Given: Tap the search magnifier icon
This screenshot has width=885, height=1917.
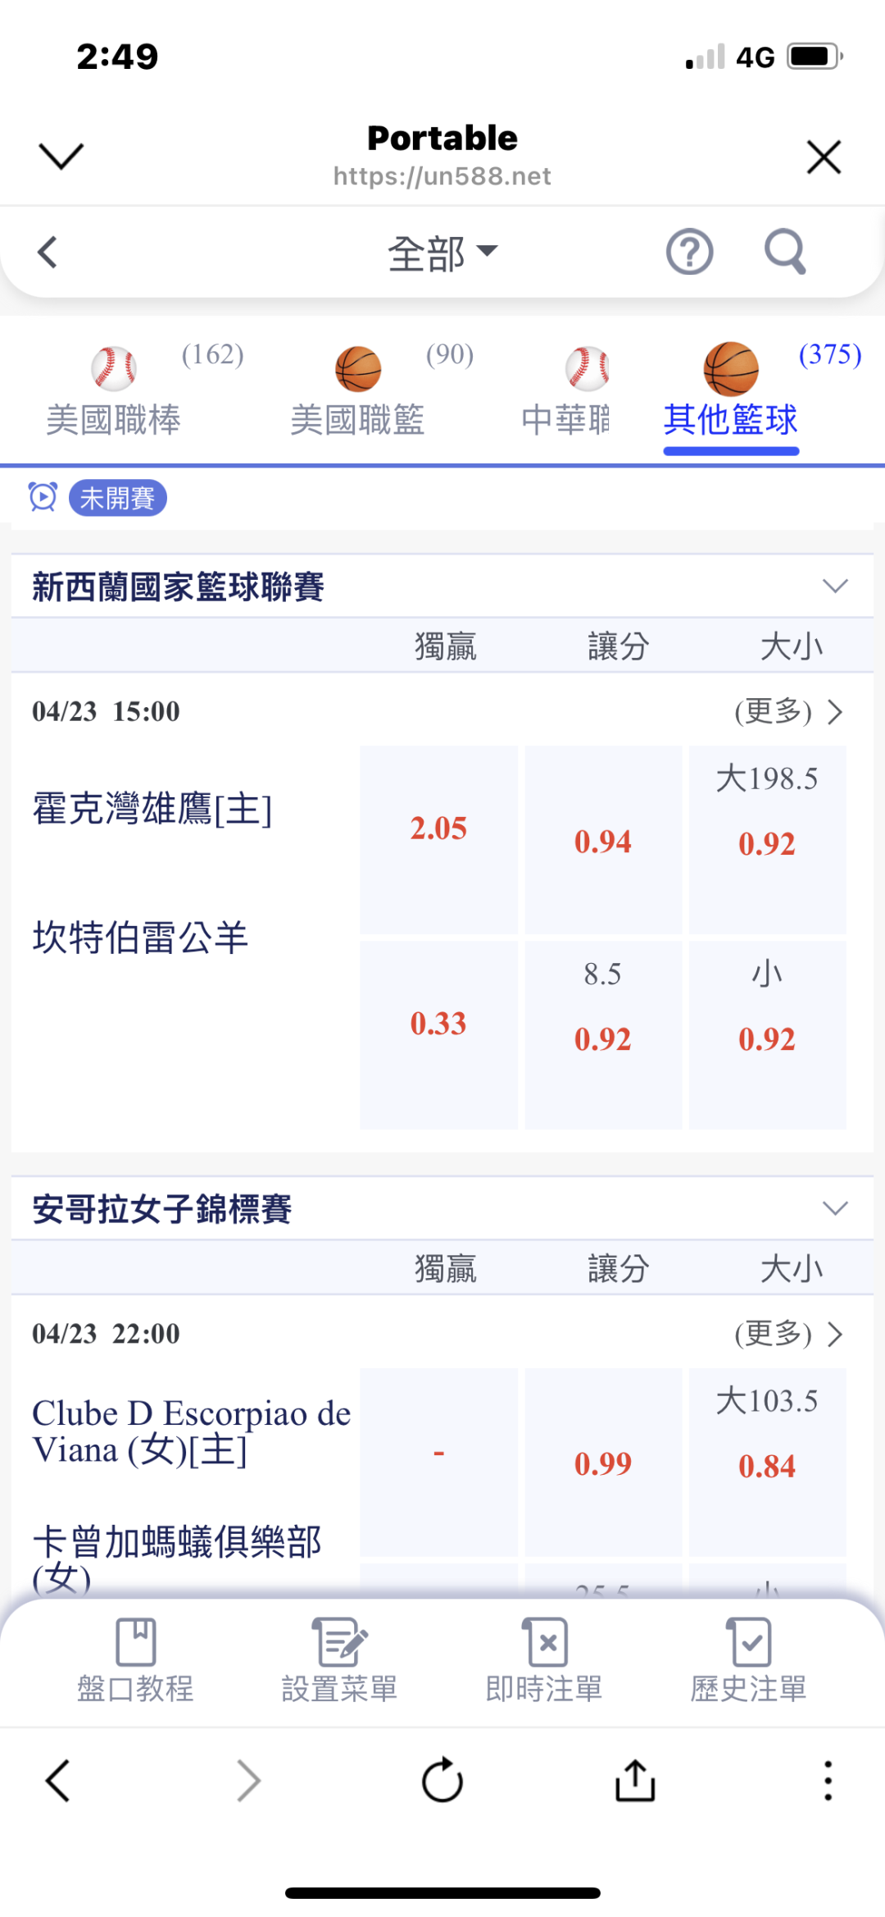Looking at the screenshot, I should (785, 252).
